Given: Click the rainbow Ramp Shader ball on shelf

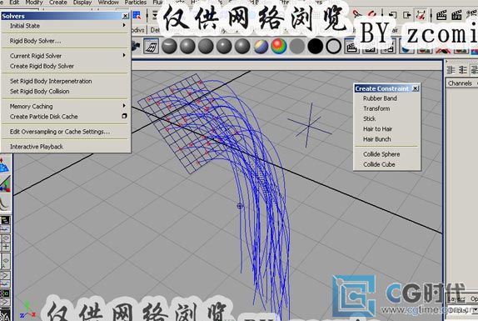Looking at the screenshot, I should pos(279,47).
